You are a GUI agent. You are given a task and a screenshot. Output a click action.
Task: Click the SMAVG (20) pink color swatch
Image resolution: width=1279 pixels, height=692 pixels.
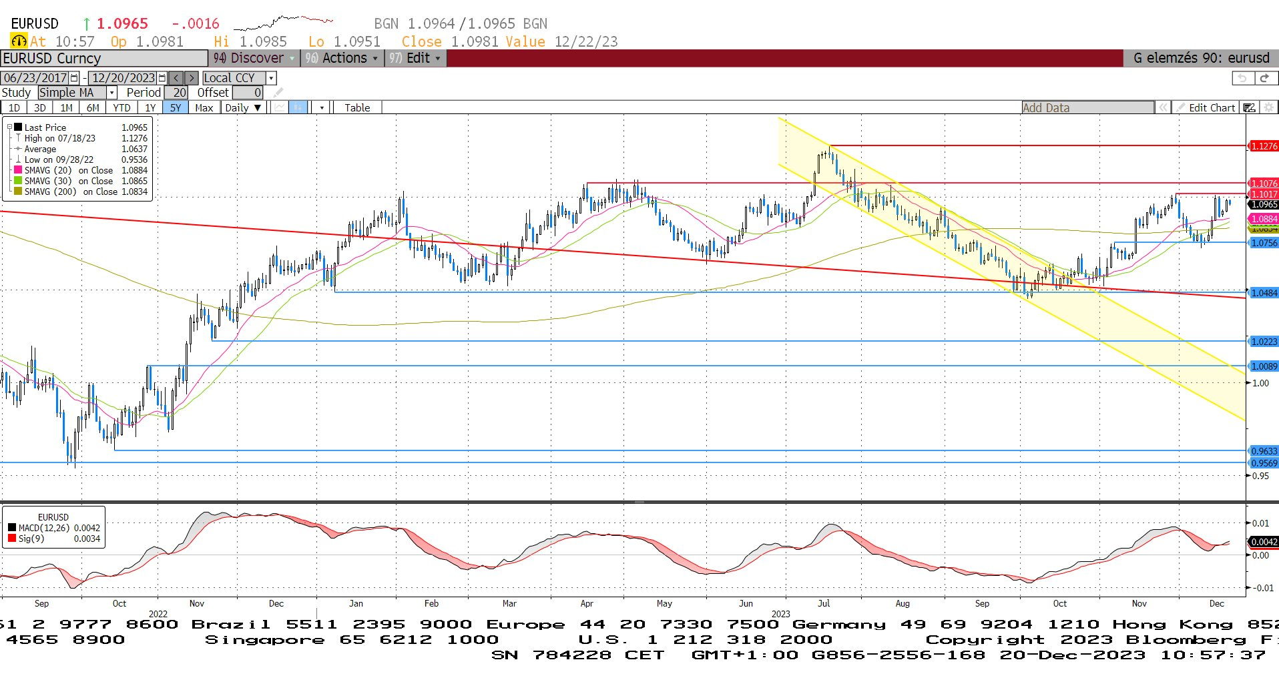[19, 170]
